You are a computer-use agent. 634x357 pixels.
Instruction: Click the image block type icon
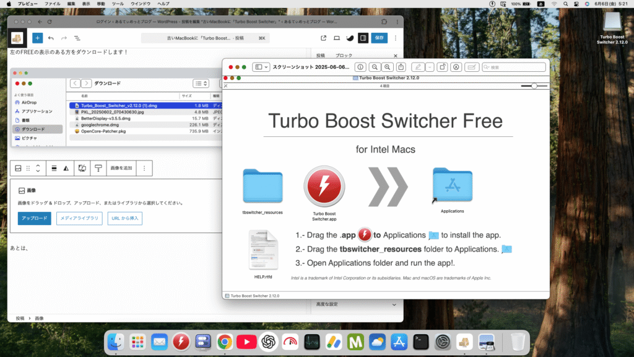click(x=18, y=168)
